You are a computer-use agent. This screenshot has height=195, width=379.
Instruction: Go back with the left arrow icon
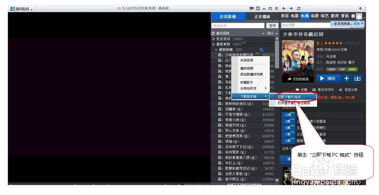[x=284, y=8]
